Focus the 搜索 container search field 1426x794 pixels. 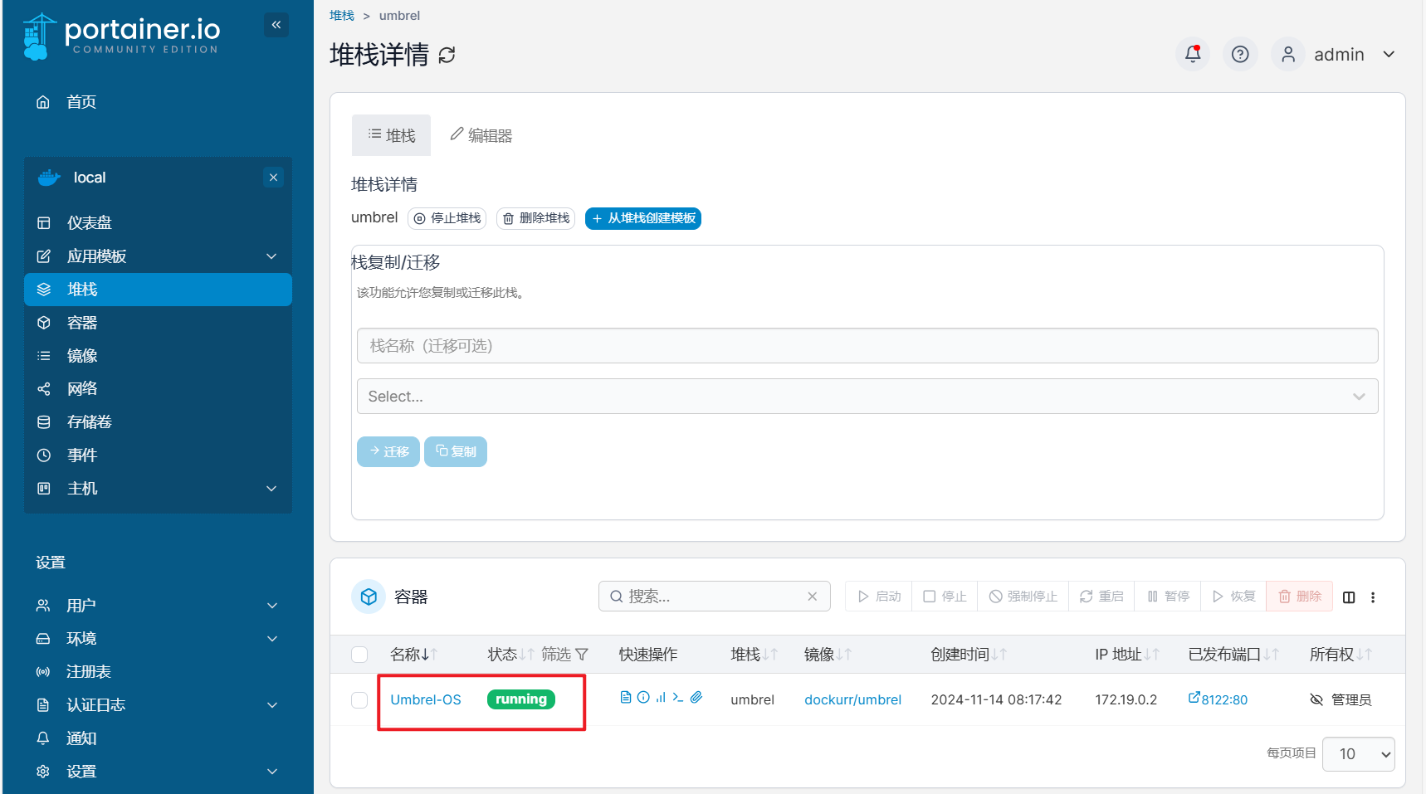tap(714, 597)
